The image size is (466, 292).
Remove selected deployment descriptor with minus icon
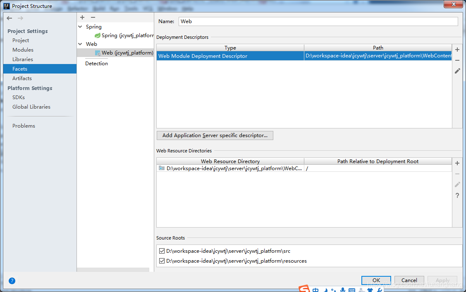click(457, 60)
